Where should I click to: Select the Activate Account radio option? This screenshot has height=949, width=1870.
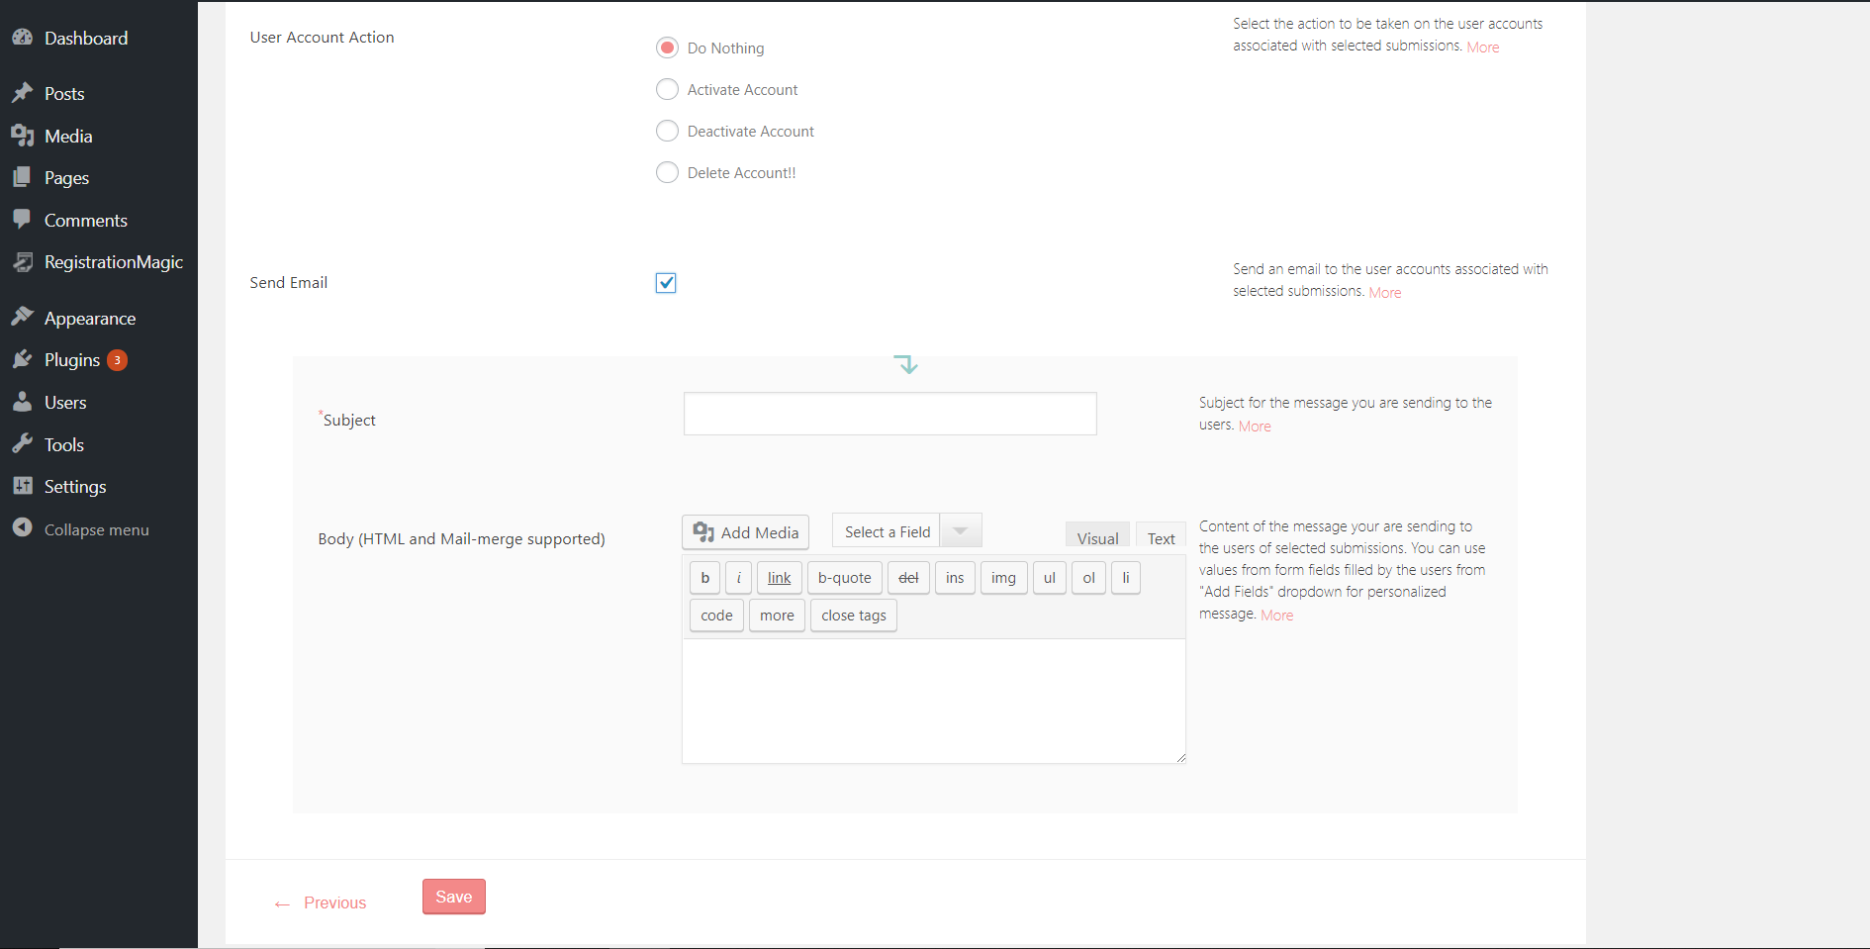click(x=668, y=90)
